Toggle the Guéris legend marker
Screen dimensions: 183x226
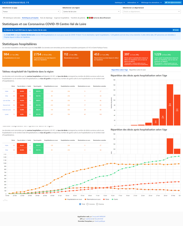pos(112,199)
